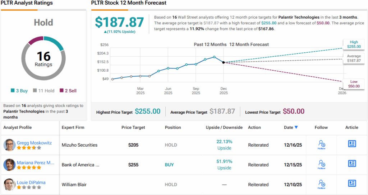Click the High $255.00 forecast label
Screen dimensions: 368x195
click(354, 44)
